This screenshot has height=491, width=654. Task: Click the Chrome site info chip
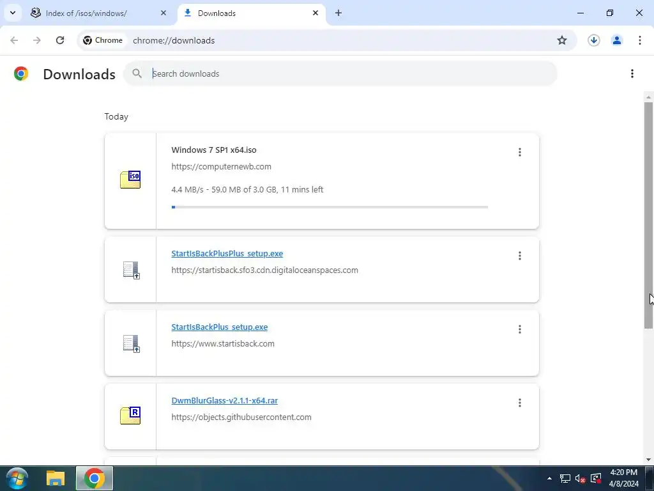103,40
